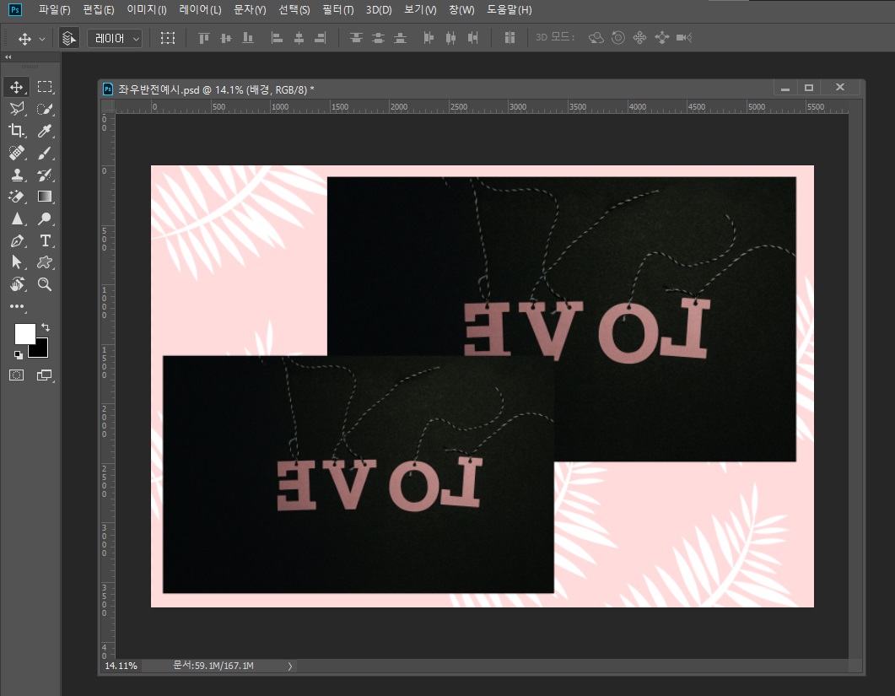This screenshot has width=895, height=696.
Task: Open the 레이어 auto-select dropdown
Action: coord(115,38)
